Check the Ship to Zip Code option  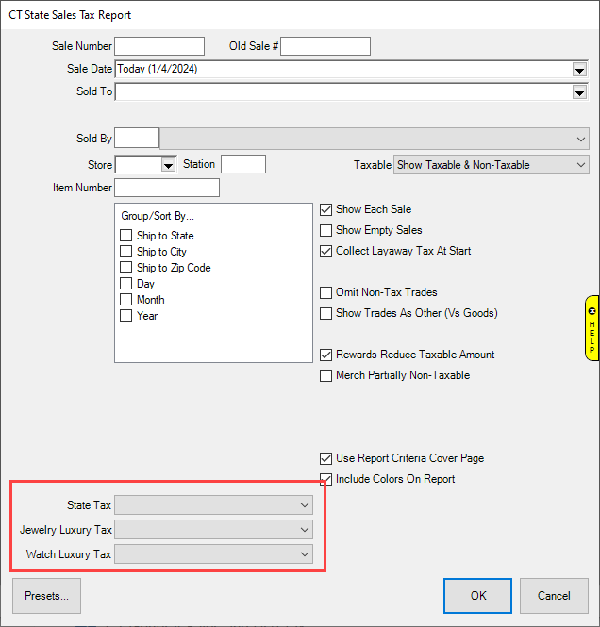tap(126, 268)
